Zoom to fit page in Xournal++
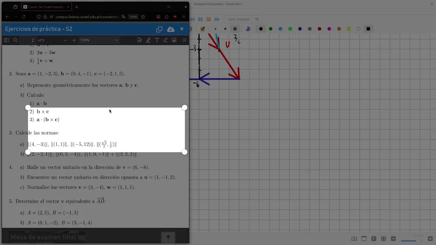436x245 pixels. pyautogui.click(x=384, y=239)
